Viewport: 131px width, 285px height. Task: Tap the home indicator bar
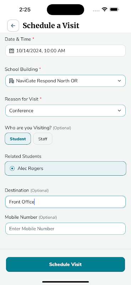[65, 282]
